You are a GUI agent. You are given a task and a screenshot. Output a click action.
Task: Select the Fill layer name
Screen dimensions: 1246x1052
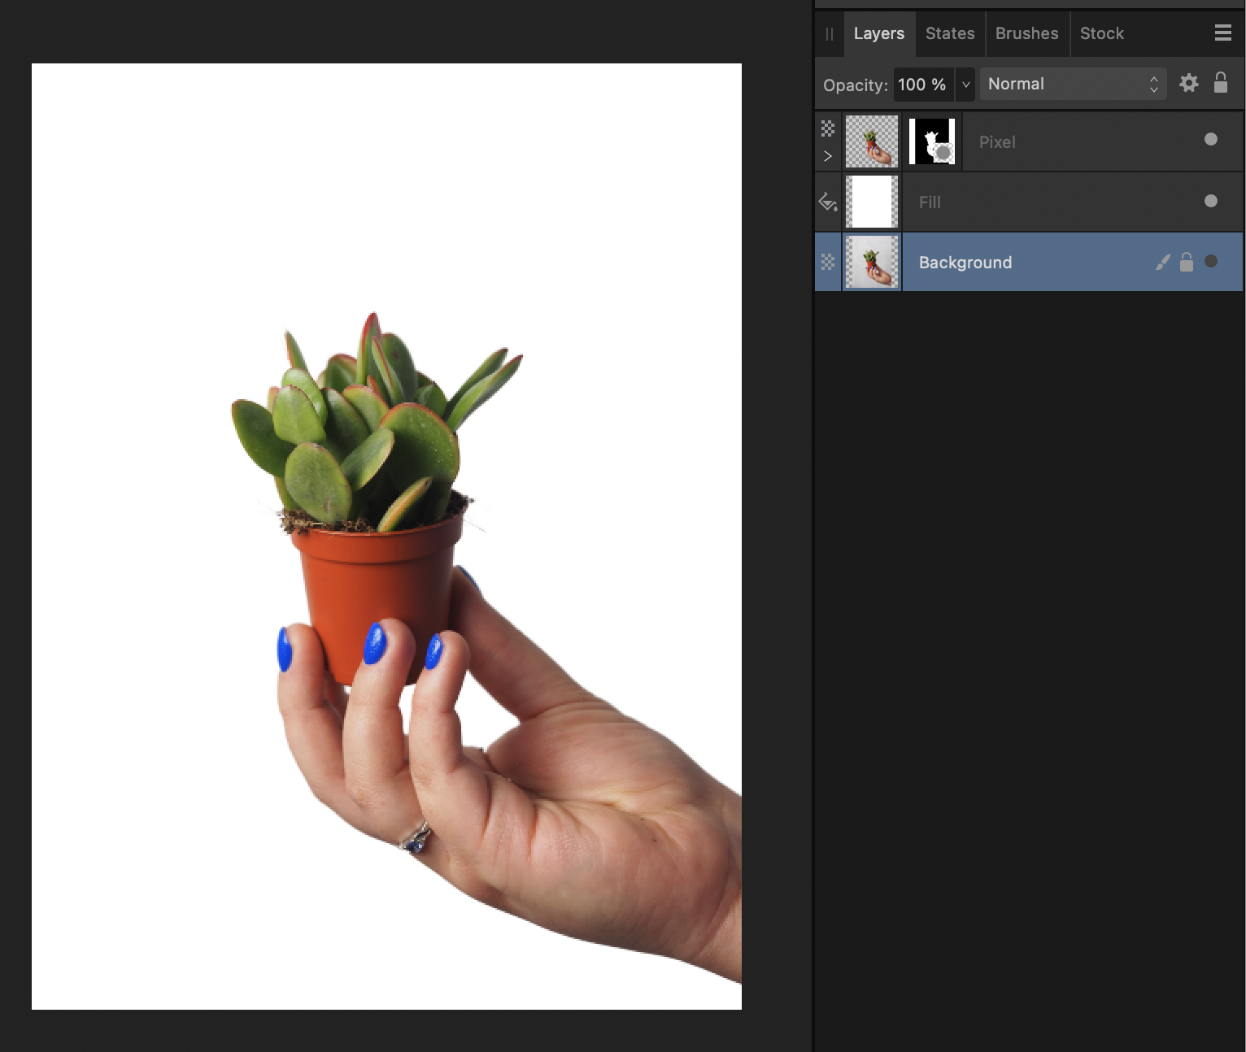pyautogui.click(x=930, y=202)
